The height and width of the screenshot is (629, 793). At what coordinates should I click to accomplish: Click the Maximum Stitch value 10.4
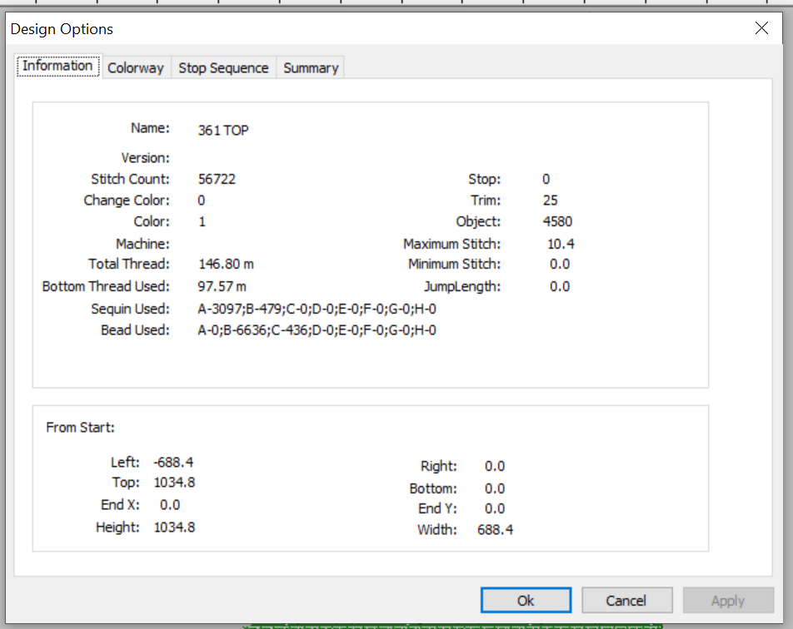point(561,244)
